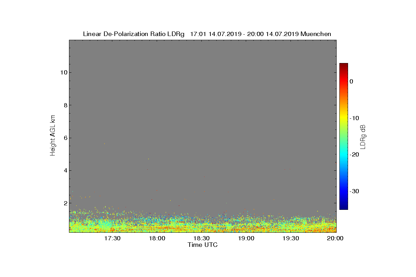Viewport: 416px width, 277px height.
Task: Click the colorbar label '-10'
Action: coord(354,118)
